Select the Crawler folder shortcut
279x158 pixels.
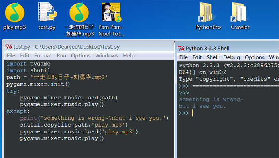[240, 16]
